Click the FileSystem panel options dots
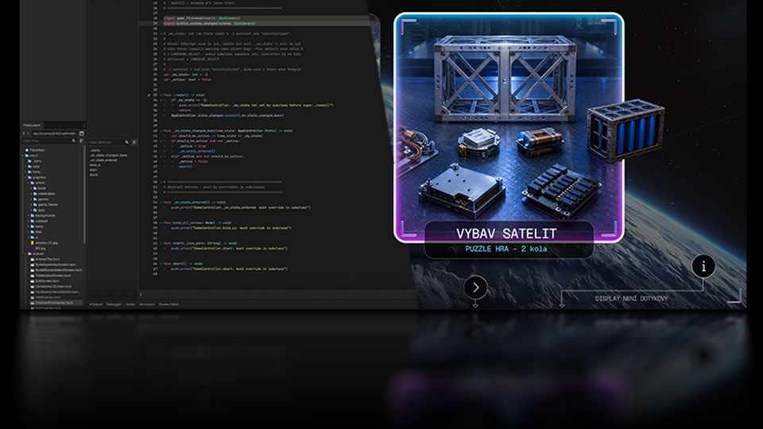763x429 pixels. pyautogui.click(x=83, y=126)
